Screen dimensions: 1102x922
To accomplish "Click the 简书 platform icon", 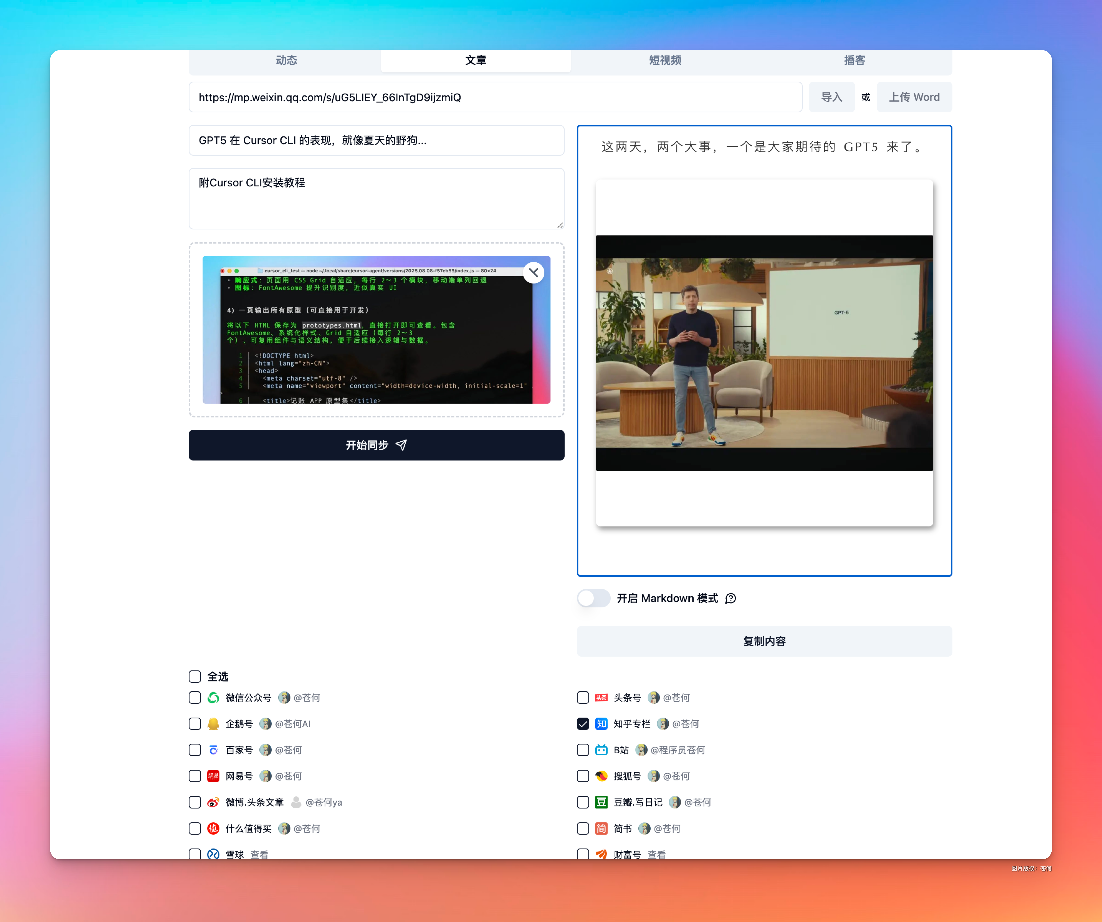I will point(601,829).
